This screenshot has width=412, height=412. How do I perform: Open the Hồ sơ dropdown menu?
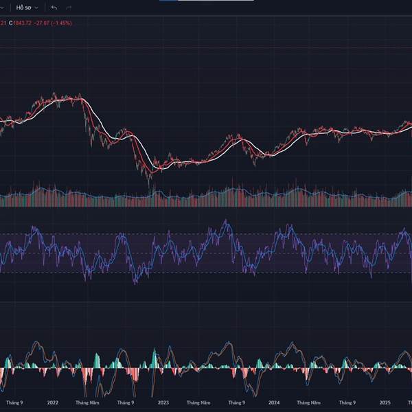pyautogui.click(x=27, y=8)
